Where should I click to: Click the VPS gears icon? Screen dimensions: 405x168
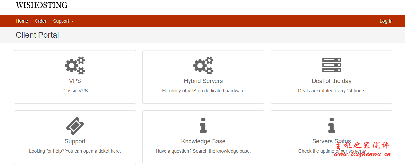point(75,65)
